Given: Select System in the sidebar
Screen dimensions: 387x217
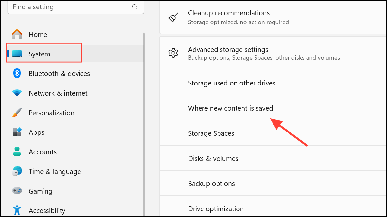Looking at the screenshot, I should tap(39, 54).
